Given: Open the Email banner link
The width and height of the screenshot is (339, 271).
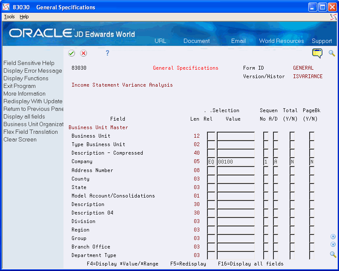Looking at the screenshot, I should coord(238,41).
